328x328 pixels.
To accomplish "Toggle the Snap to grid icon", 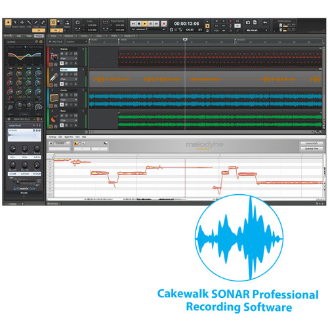I will tap(53, 22).
